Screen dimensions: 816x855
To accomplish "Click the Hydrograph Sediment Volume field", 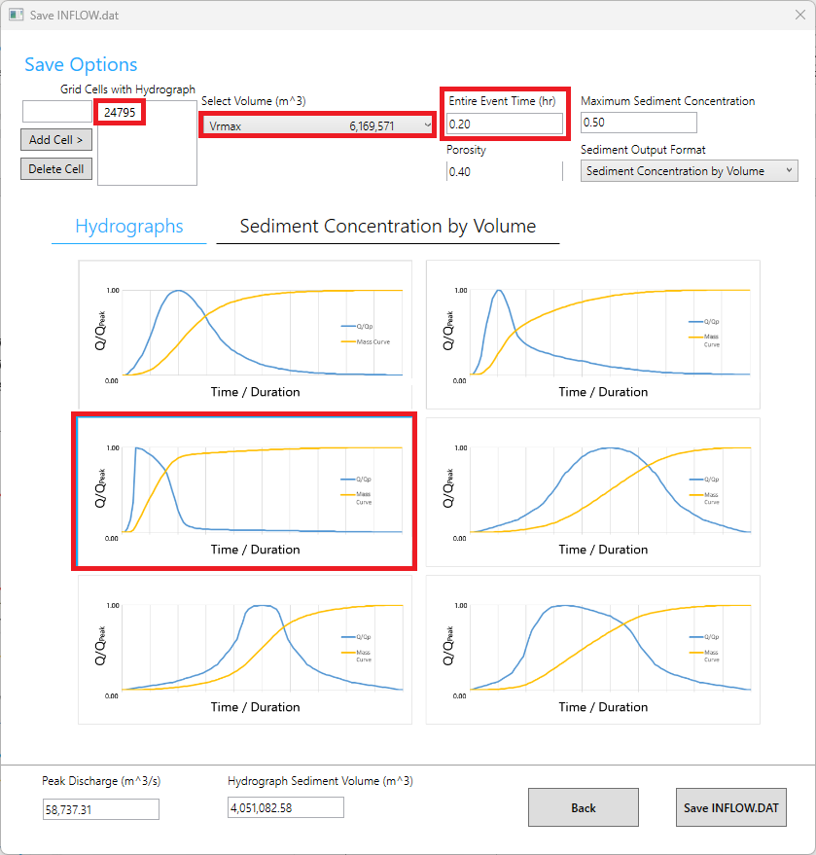I will (286, 807).
